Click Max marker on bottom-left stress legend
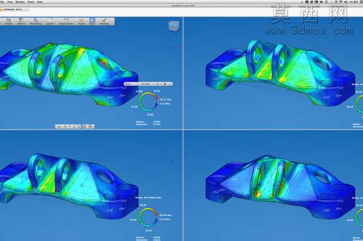Screen dimensions: 363x241 [166, 215]
